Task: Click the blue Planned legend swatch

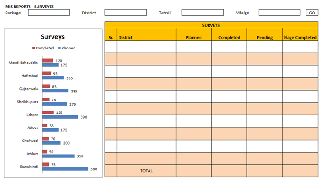Action: click(x=60, y=48)
